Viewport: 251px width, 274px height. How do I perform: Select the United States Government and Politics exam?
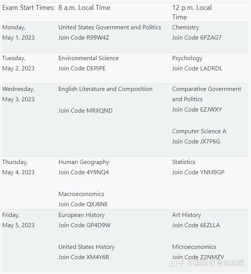pyautogui.click(x=110, y=27)
